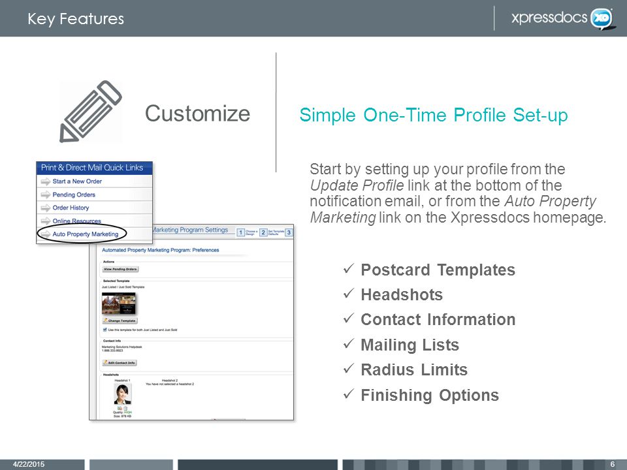
Task: Open the Auto Property Marketing quick link
Action: click(85, 234)
